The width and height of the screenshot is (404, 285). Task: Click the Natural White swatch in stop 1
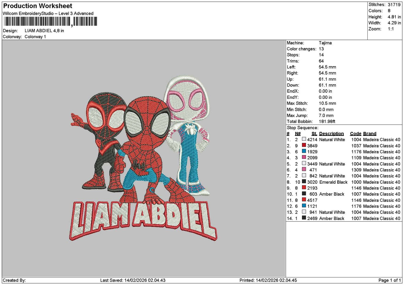pos(304,139)
